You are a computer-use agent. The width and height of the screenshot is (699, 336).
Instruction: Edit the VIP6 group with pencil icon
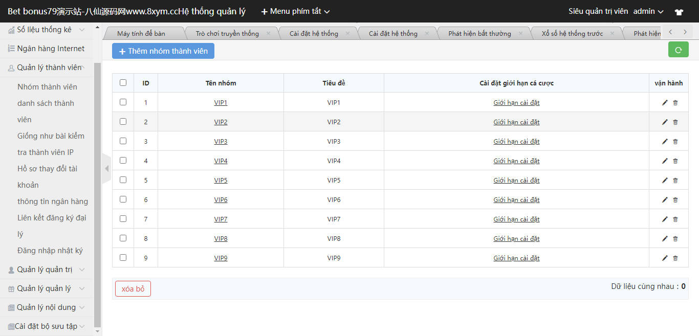click(x=665, y=200)
